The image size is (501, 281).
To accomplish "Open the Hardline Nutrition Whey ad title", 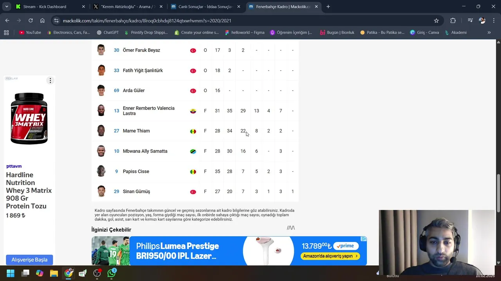I will [29, 190].
